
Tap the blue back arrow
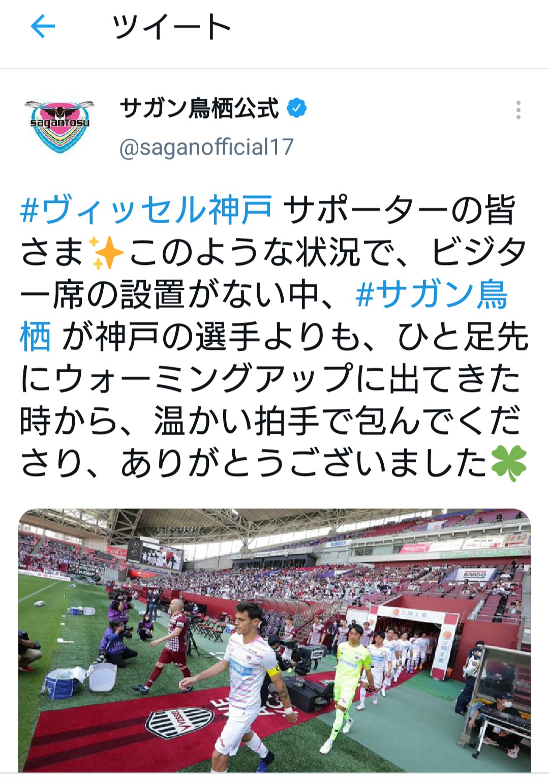tap(43, 26)
